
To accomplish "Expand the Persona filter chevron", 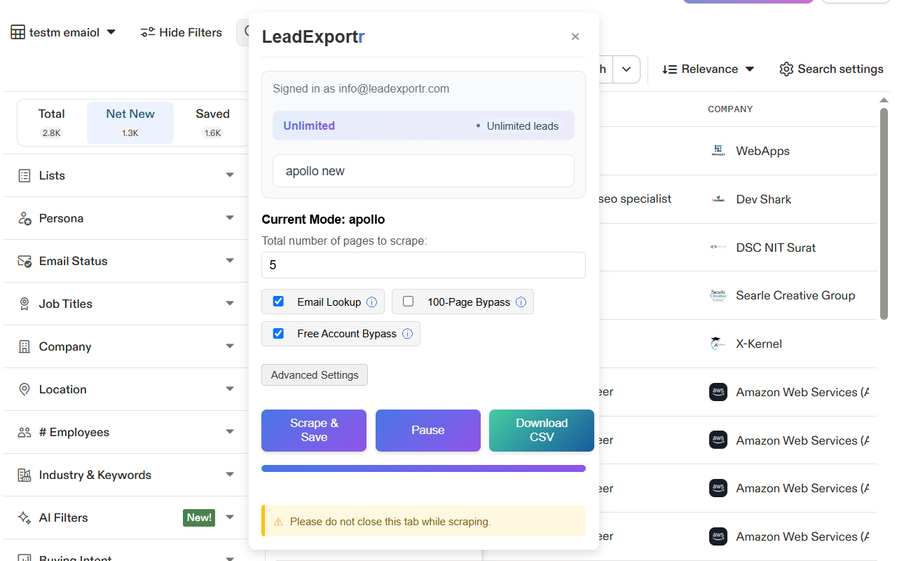I will tap(230, 218).
